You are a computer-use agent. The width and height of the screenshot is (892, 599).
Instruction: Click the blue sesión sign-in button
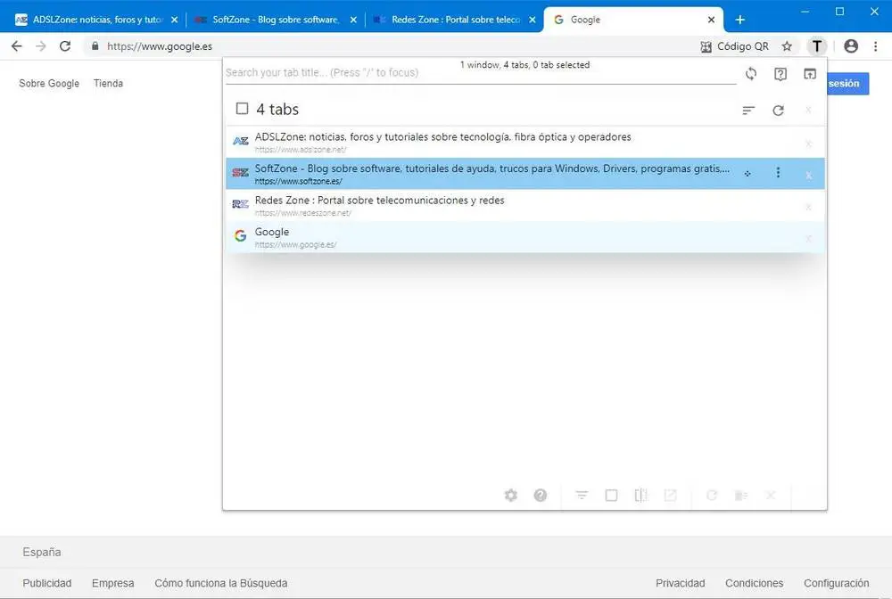click(x=847, y=84)
